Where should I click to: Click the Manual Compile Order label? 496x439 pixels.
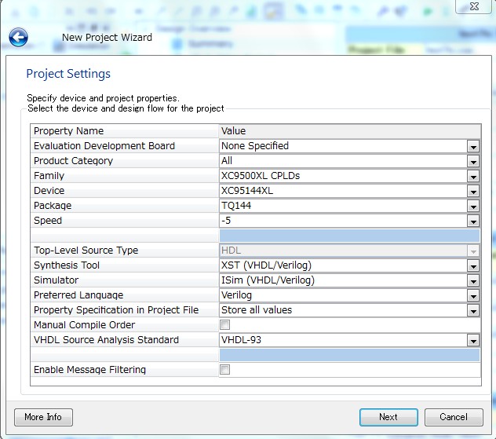point(84,325)
